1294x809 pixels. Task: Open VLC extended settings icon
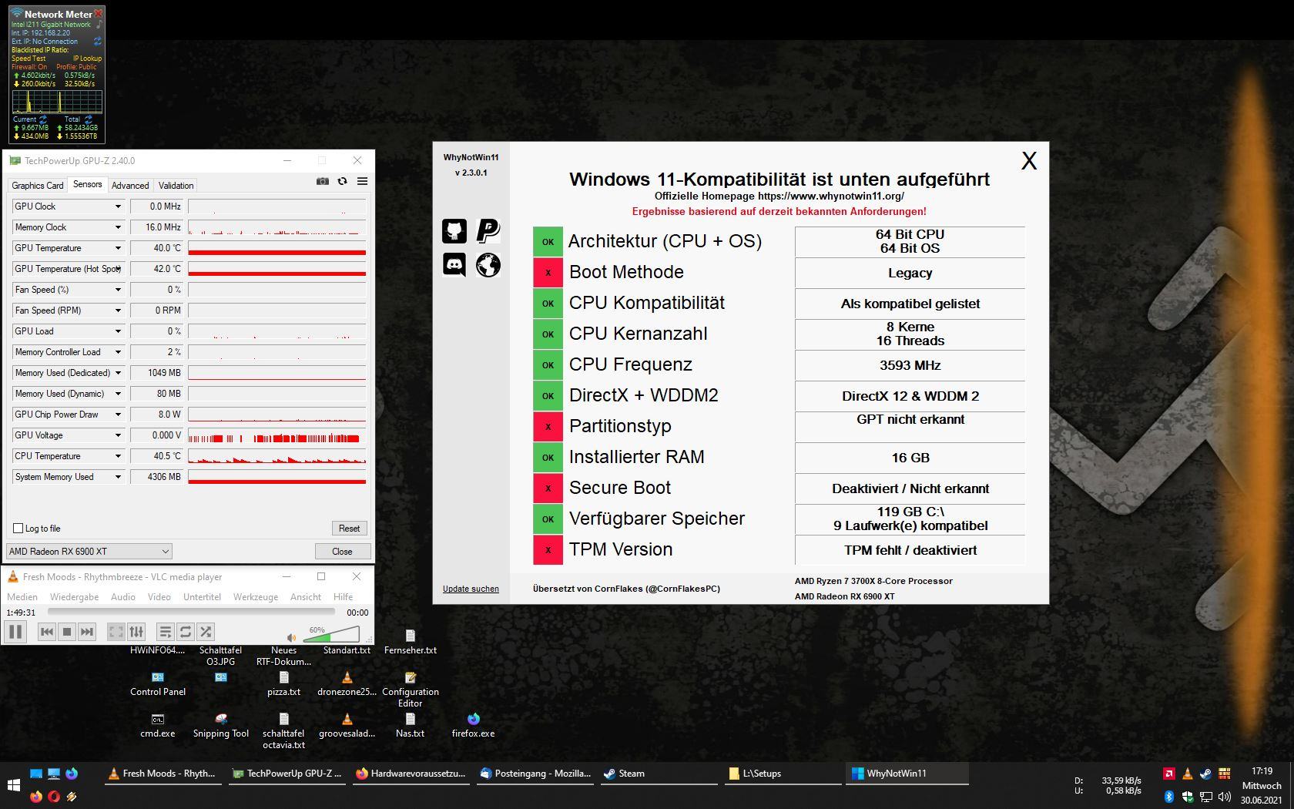(136, 632)
